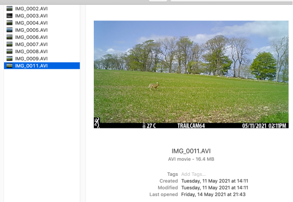Image resolution: width=293 pixels, height=202 pixels.
Task: Click the AVI movie - 16.4 MB text
Action: pyautogui.click(x=191, y=159)
